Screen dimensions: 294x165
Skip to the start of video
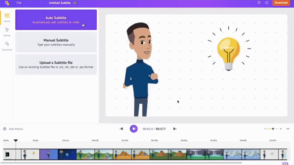121,129
